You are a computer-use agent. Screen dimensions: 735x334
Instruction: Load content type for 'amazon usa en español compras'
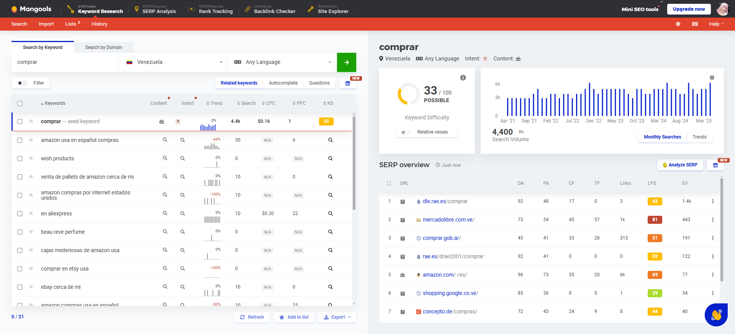point(165,140)
